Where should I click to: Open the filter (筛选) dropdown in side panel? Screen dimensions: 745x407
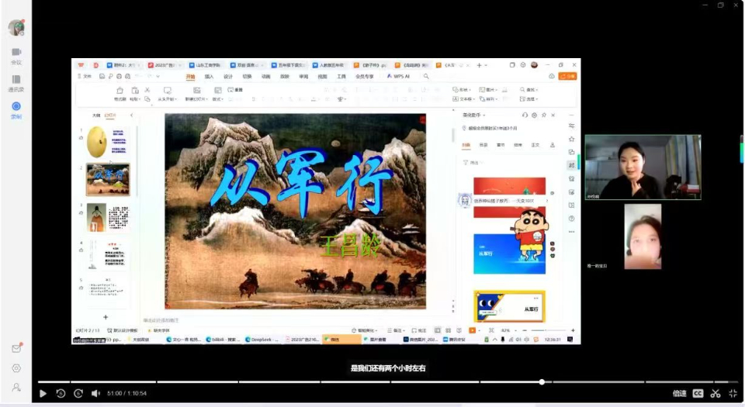click(x=473, y=162)
